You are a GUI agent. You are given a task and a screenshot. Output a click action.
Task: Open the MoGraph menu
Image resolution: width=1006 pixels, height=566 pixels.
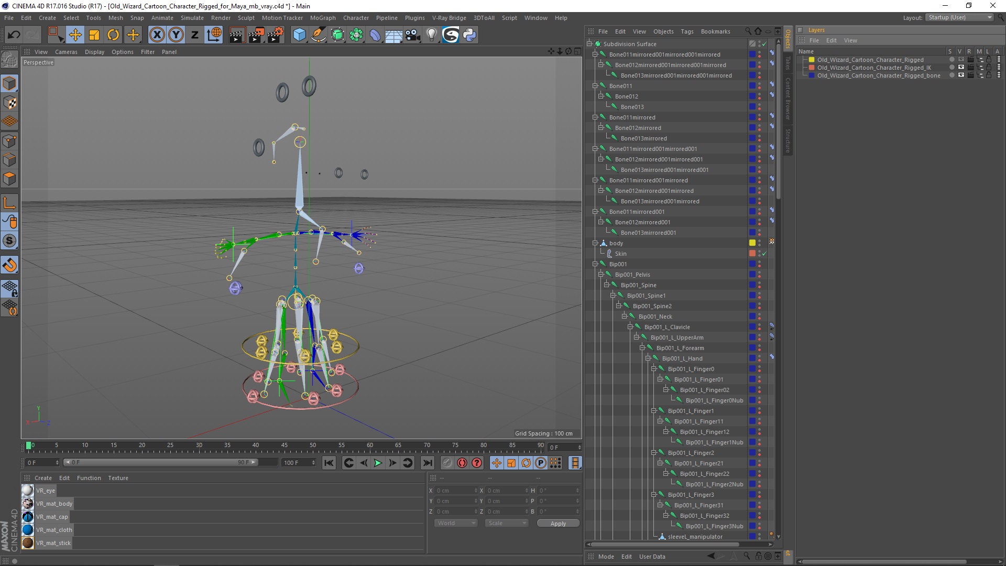point(323,18)
